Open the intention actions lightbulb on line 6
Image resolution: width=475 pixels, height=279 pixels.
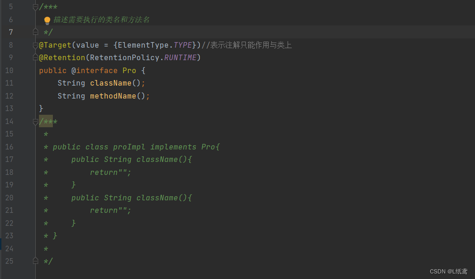(46, 20)
